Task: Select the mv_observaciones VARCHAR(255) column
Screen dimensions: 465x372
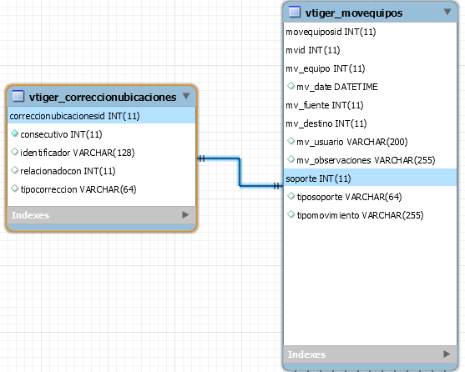Action: click(x=370, y=160)
